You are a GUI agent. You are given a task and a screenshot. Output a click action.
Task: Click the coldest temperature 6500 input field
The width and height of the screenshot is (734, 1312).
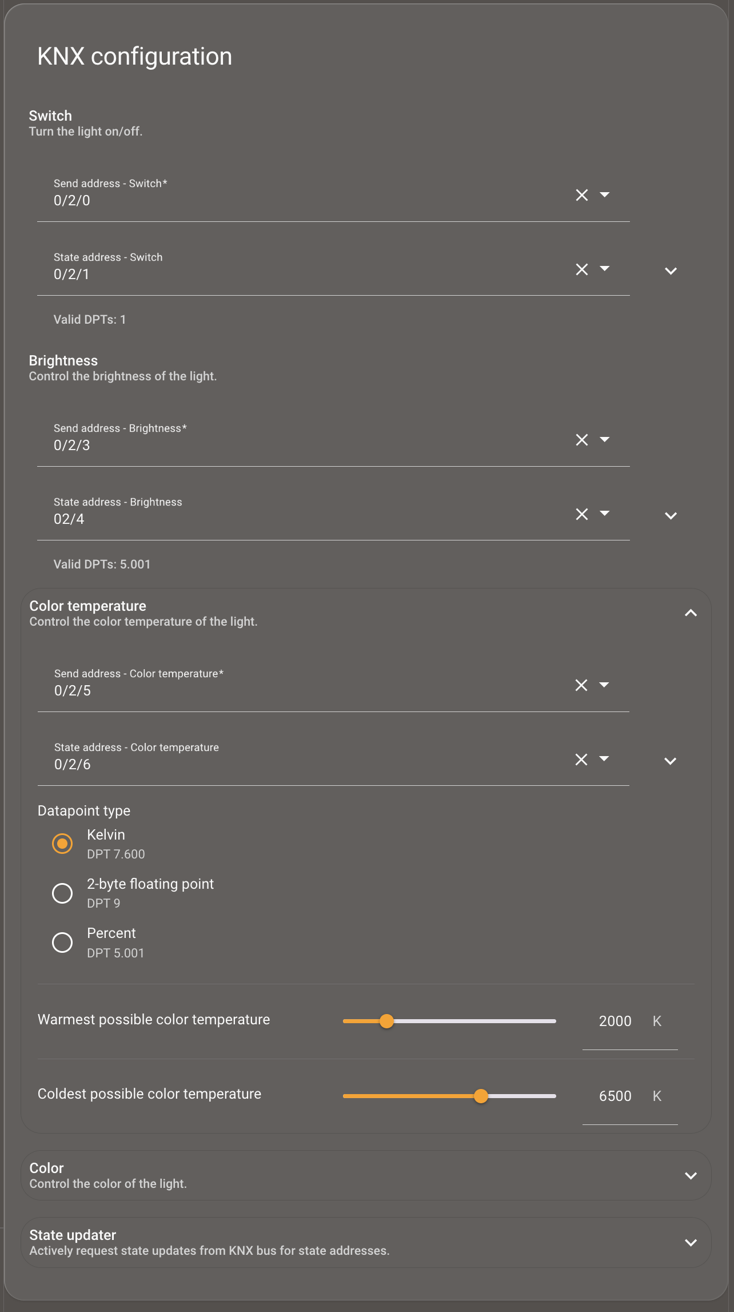coord(615,1096)
